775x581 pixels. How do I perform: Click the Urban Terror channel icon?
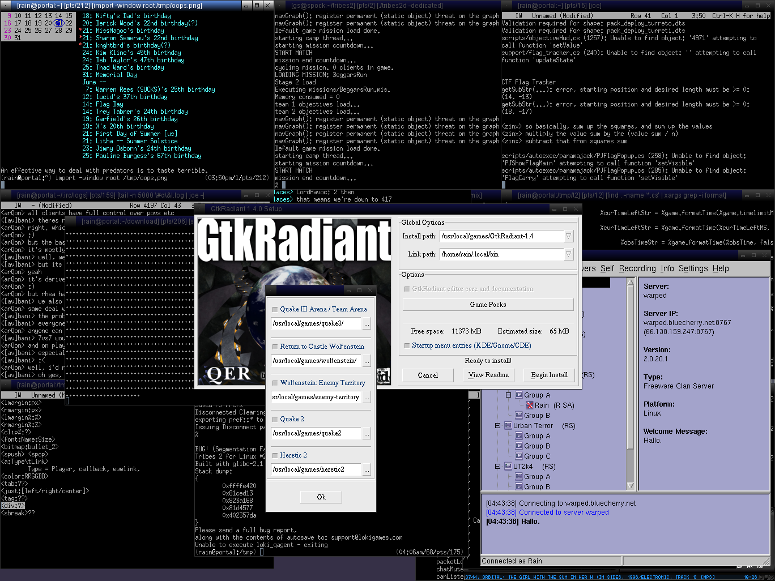pos(508,425)
